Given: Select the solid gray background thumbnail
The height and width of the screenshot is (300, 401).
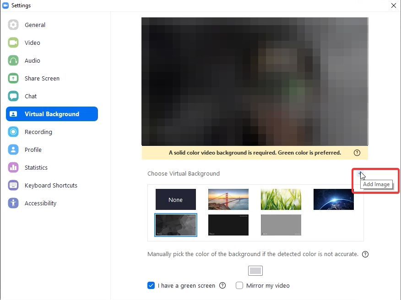Looking at the screenshot, I should 281,225.
